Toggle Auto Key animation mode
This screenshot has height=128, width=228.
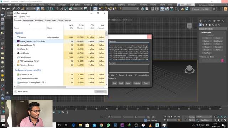click(192, 117)
